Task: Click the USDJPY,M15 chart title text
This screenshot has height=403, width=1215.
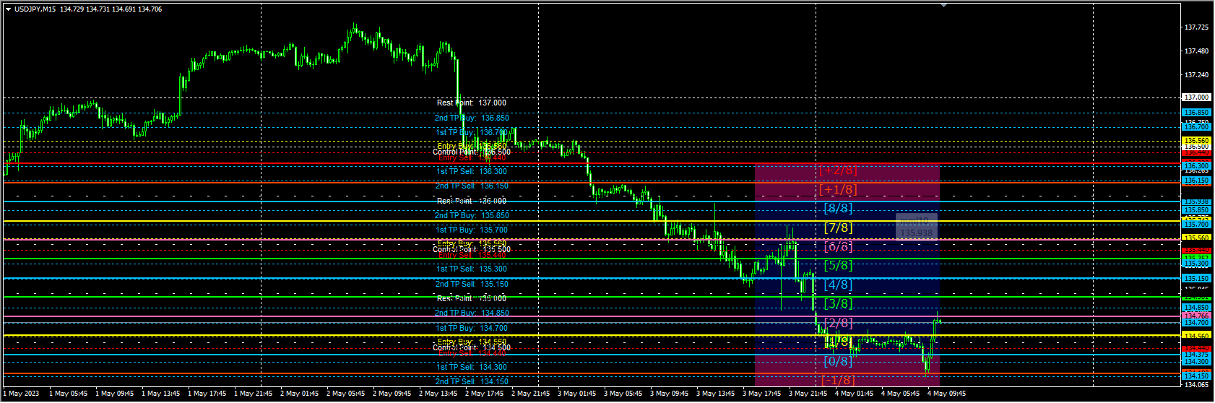Action: [35, 9]
